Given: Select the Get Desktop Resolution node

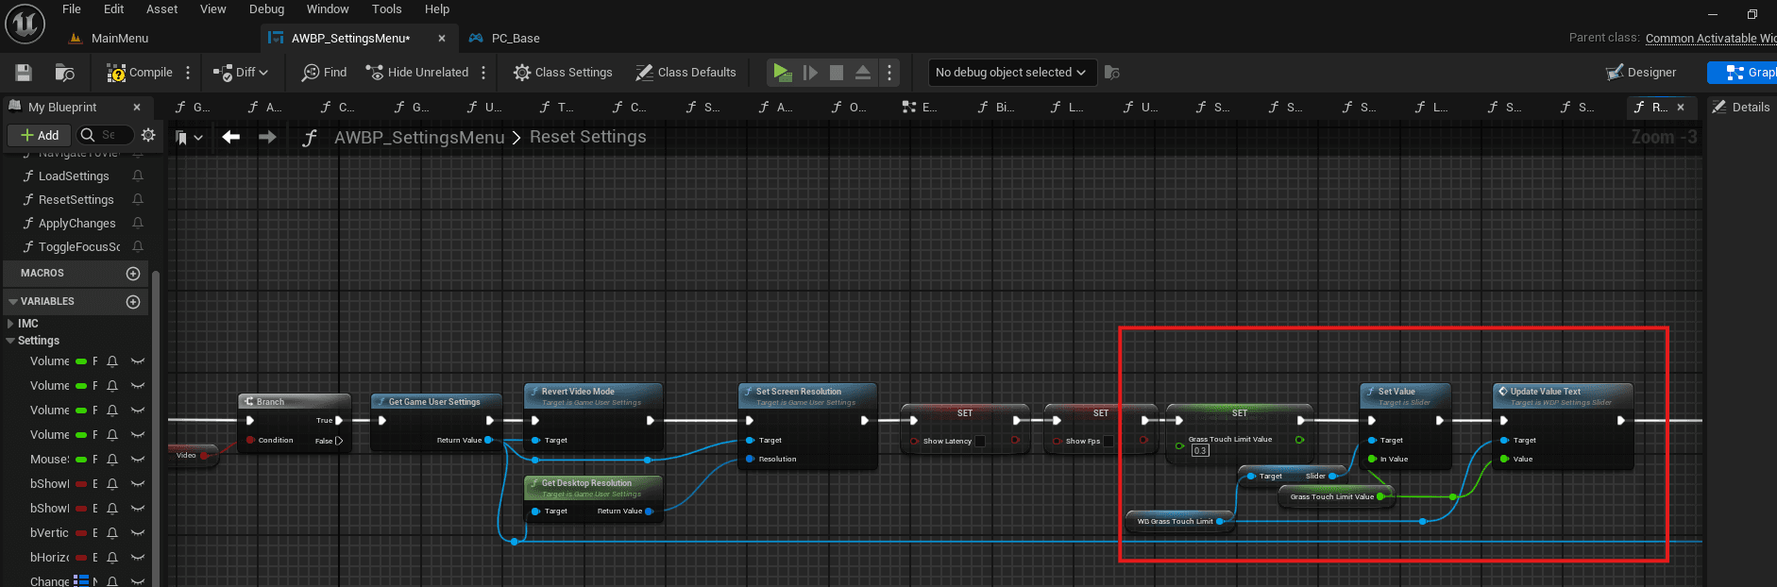Looking at the screenshot, I should tap(593, 497).
